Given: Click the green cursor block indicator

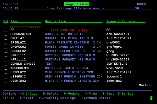Looking at the screenshot, I should click(152, 98).
